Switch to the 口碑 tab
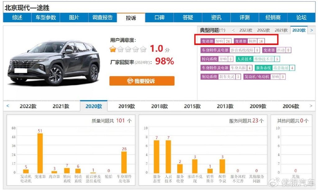Viewport: 318px width, 190px height. pos(159,18)
